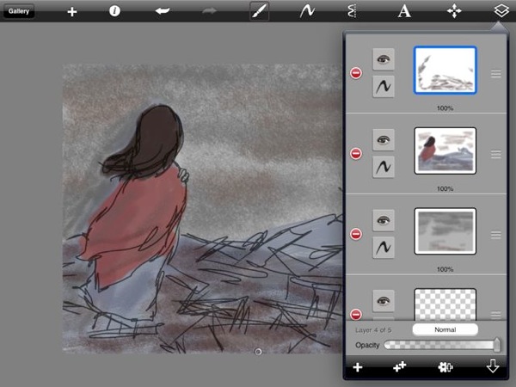The image size is (516, 387).
Task: Activate the transform move tool
Action: (x=454, y=12)
